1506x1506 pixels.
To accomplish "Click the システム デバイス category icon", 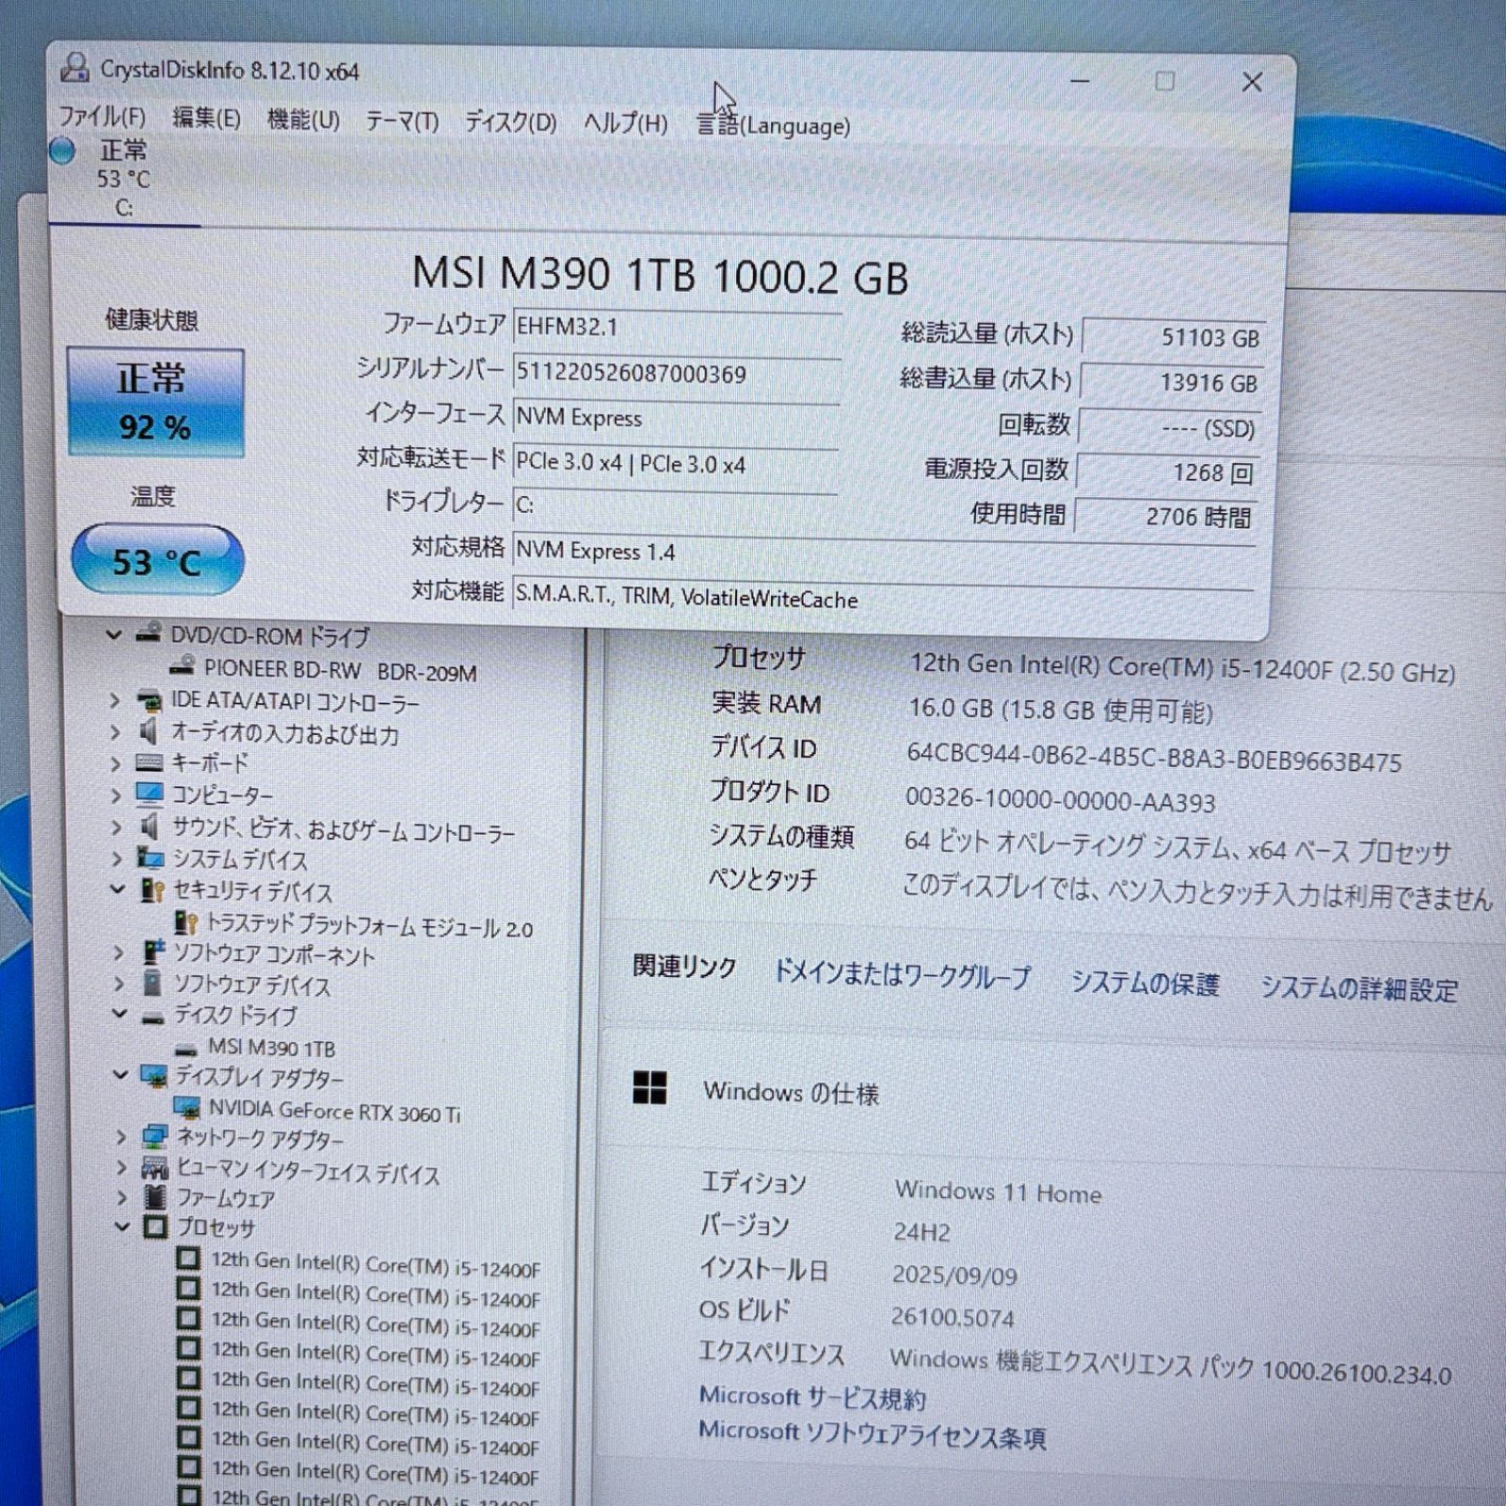I will pyautogui.click(x=151, y=857).
